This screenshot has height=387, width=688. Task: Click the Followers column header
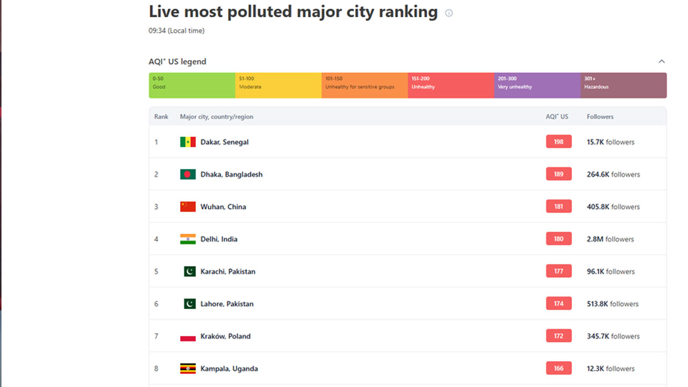pyautogui.click(x=600, y=117)
